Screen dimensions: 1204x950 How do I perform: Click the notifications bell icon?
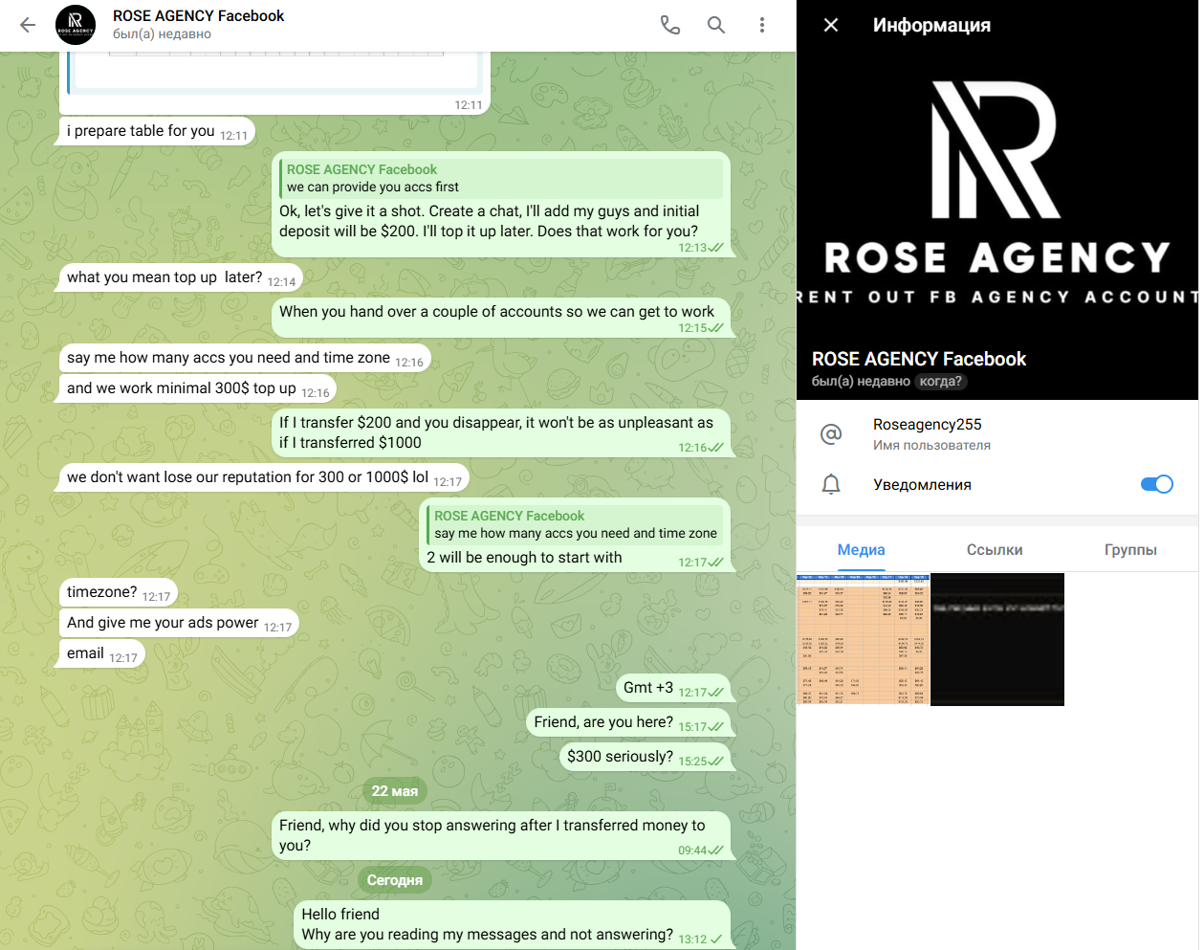tap(831, 484)
